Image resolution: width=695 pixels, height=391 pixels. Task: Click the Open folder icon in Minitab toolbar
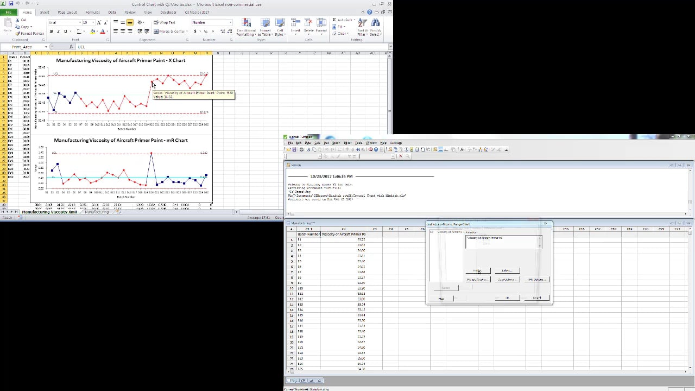pyautogui.click(x=289, y=149)
